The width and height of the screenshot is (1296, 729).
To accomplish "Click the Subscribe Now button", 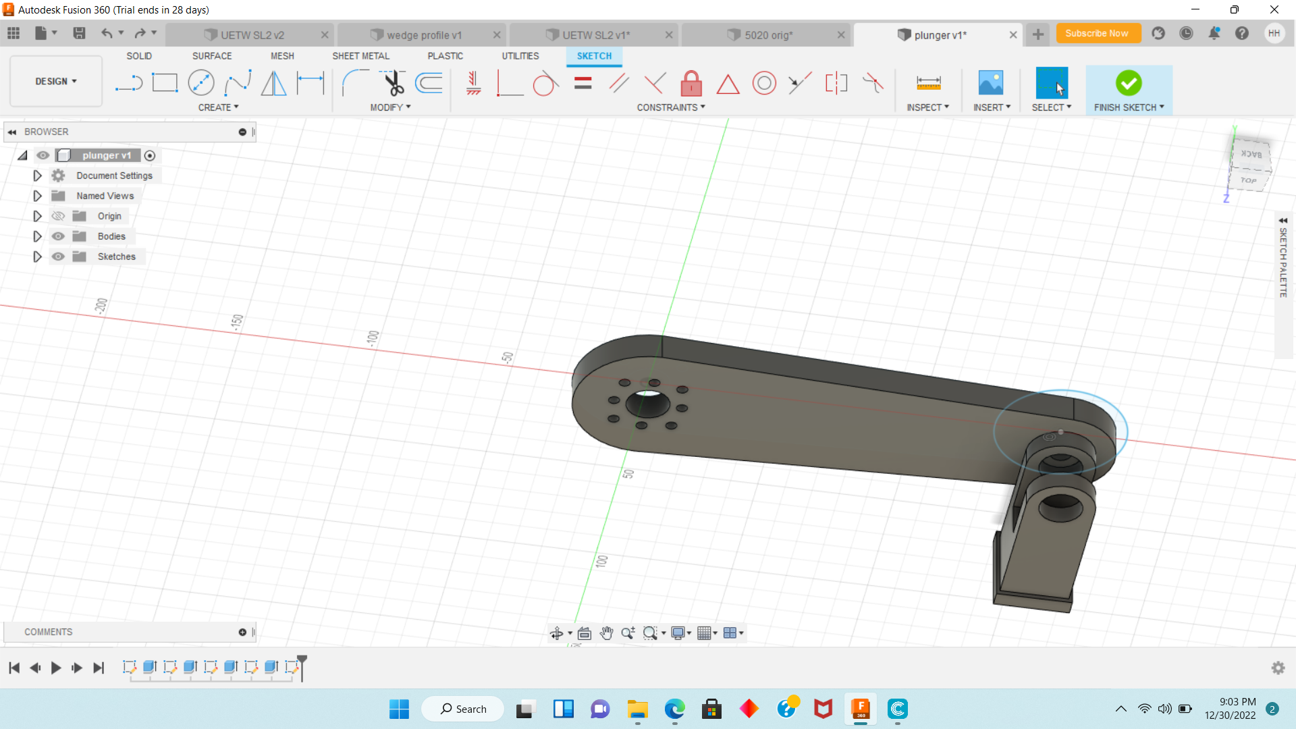I will pyautogui.click(x=1096, y=33).
